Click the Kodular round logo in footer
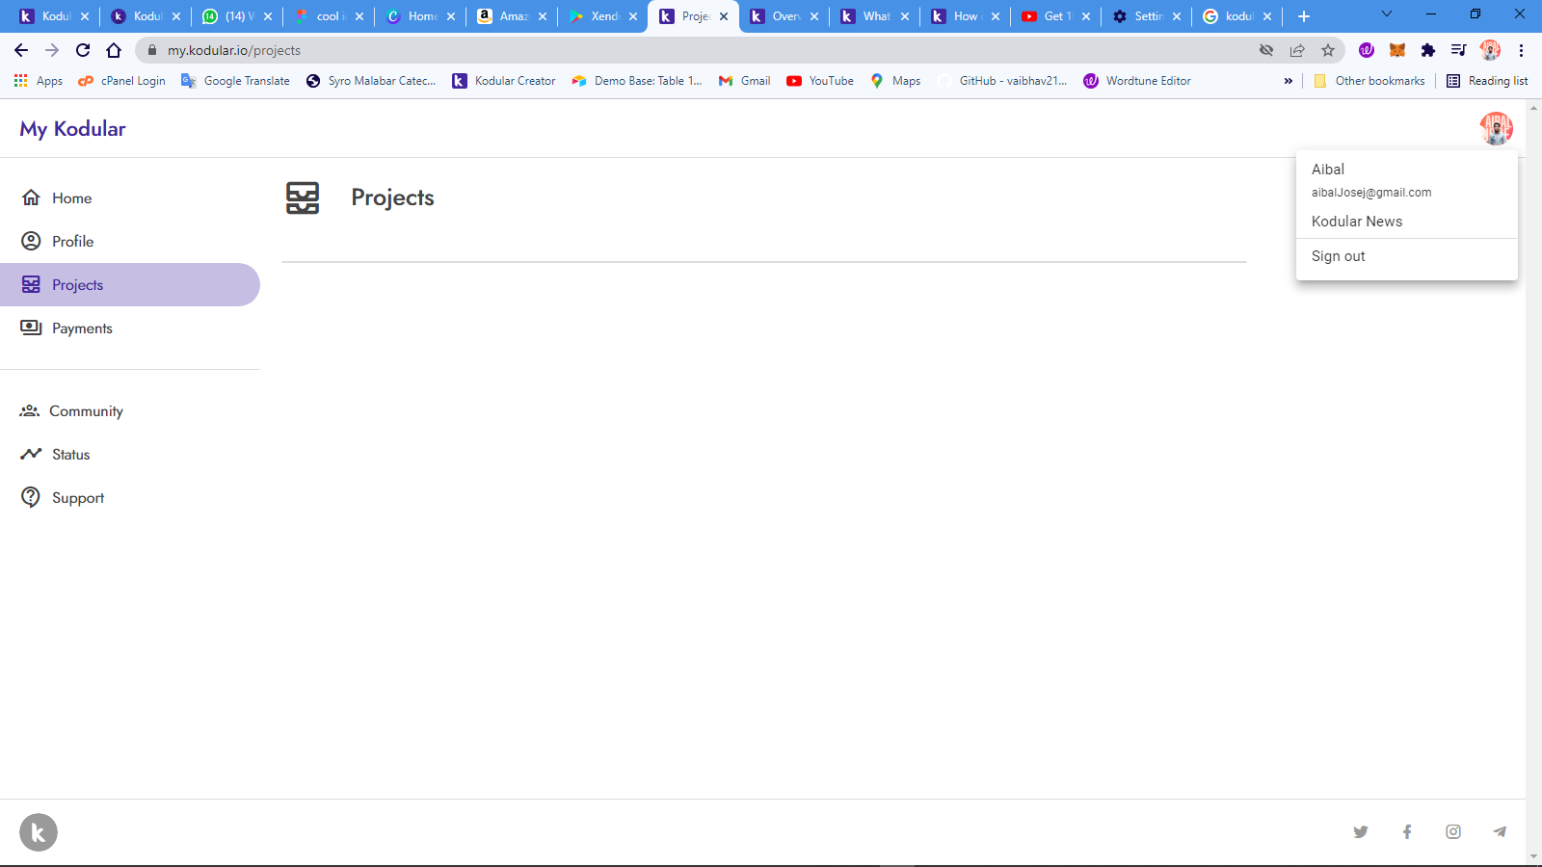The height and width of the screenshot is (867, 1542). [39, 832]
